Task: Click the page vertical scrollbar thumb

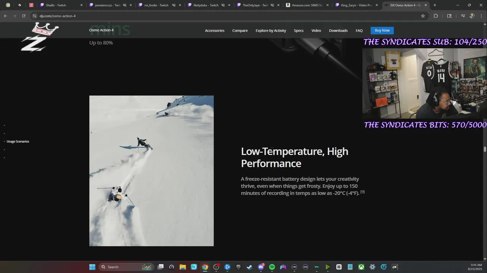Action: click(485, 149)
